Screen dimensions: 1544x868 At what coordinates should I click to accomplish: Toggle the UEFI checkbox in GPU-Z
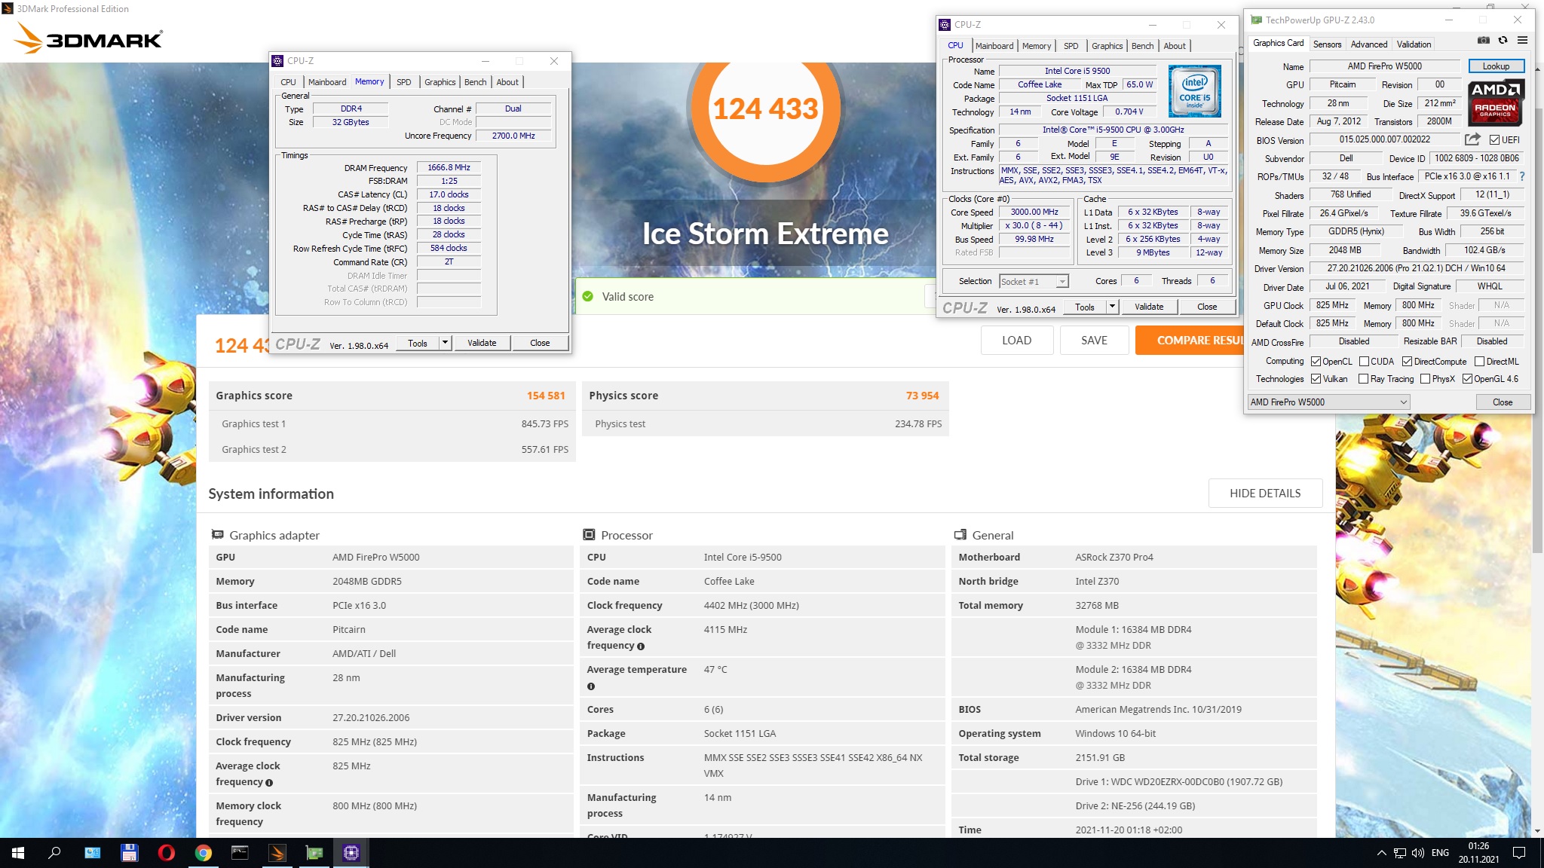pos(1494,139)
